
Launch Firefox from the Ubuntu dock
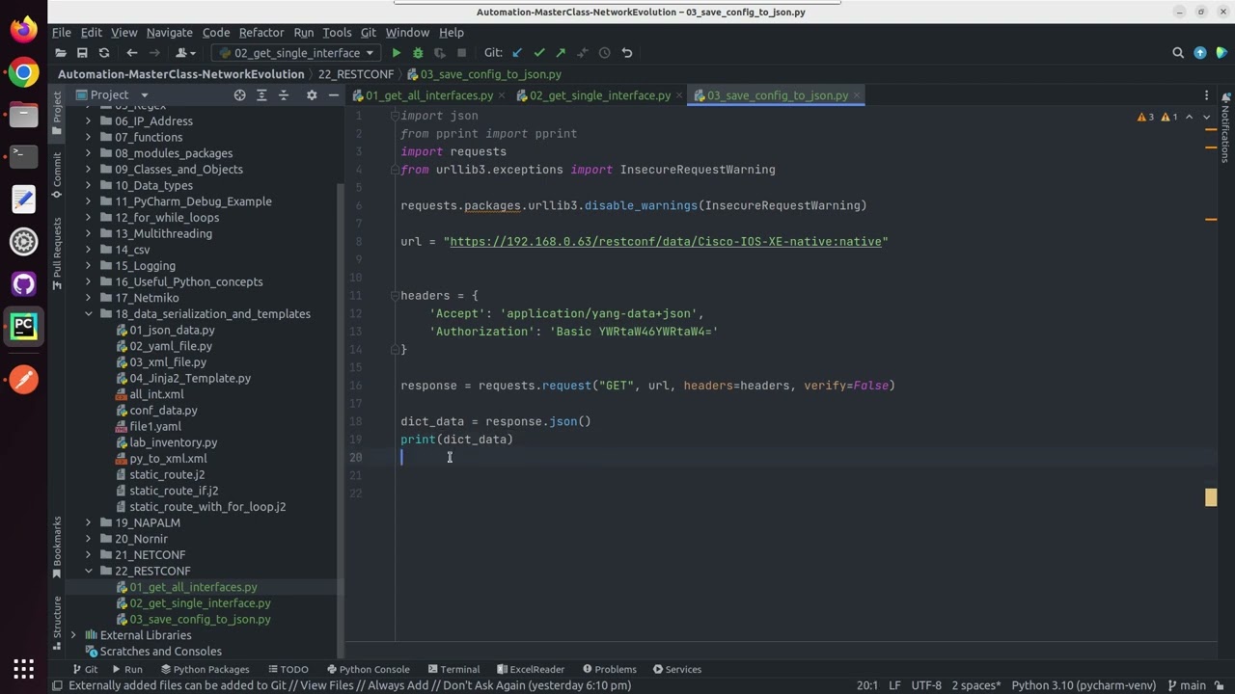[x=24, y=29]
